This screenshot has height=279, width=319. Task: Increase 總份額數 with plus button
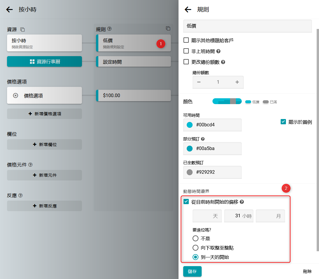tap(237, 82)
